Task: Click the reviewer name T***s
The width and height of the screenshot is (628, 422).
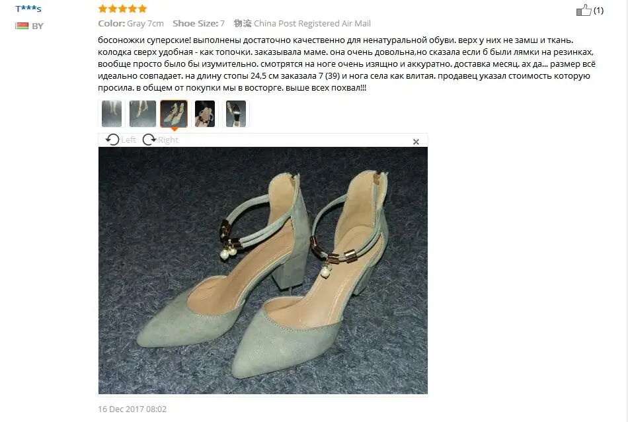Action: [28, 9]
